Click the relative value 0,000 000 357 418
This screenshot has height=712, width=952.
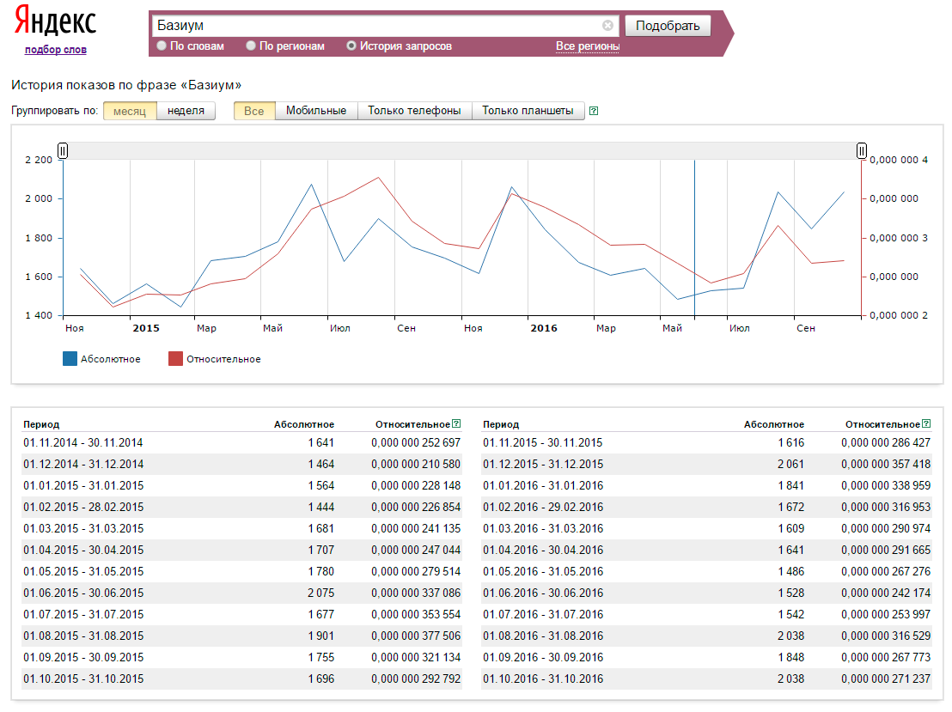tap(886, 465)
